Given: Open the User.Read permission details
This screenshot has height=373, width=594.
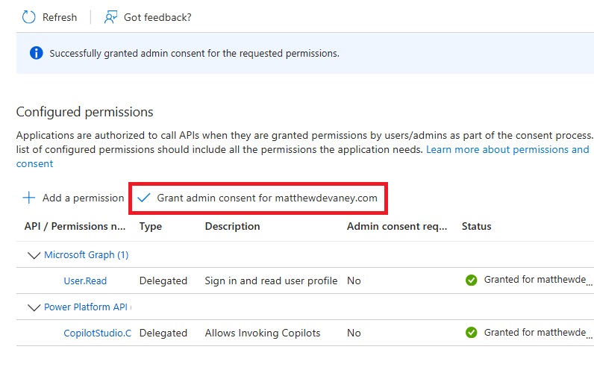Looking at the screenshot, I should coord(85,281).
